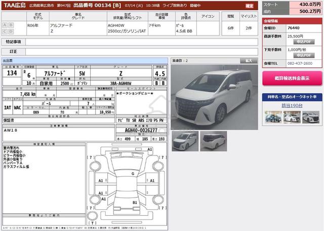Click the マイリスト count 2件

click(249, 28)
